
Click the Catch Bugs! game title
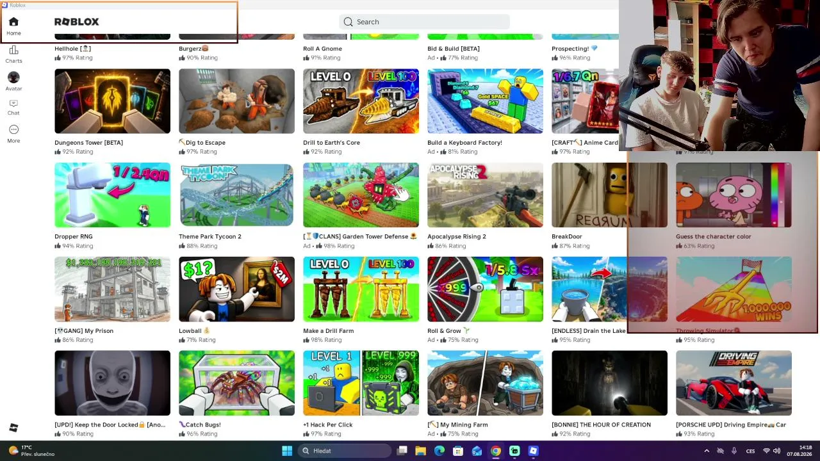(x=199, y=425)
